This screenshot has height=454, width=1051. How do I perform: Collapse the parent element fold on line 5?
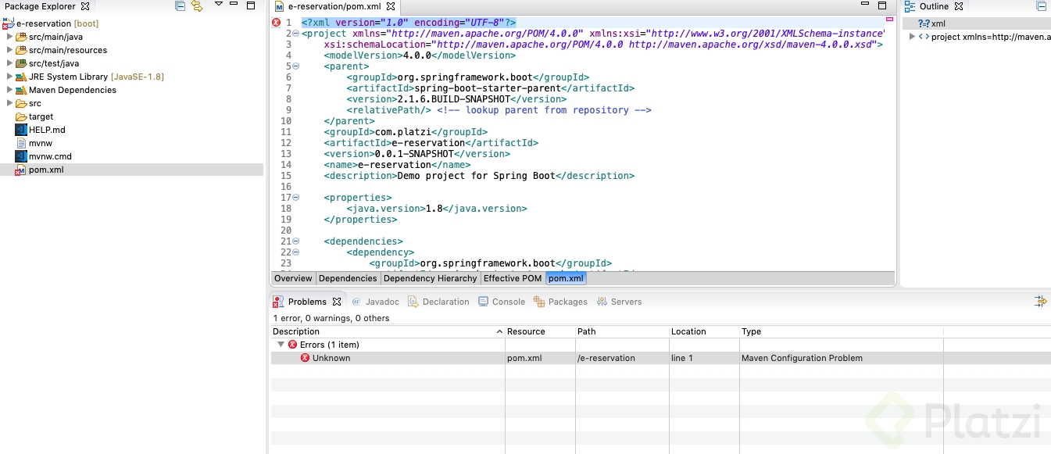point(296,66)
